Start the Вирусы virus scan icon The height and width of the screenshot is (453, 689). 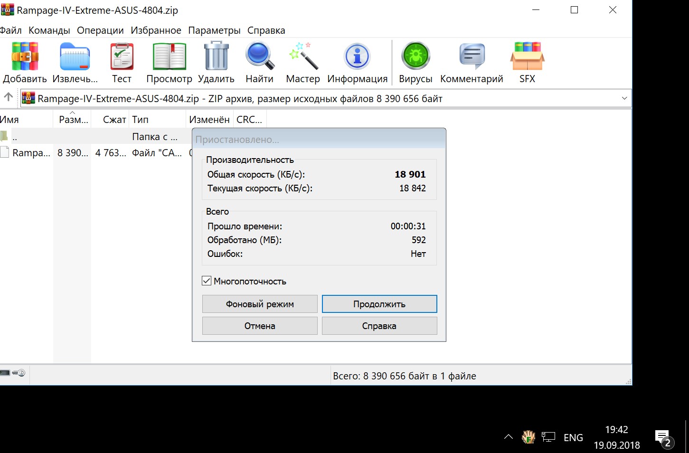point(415,57)
